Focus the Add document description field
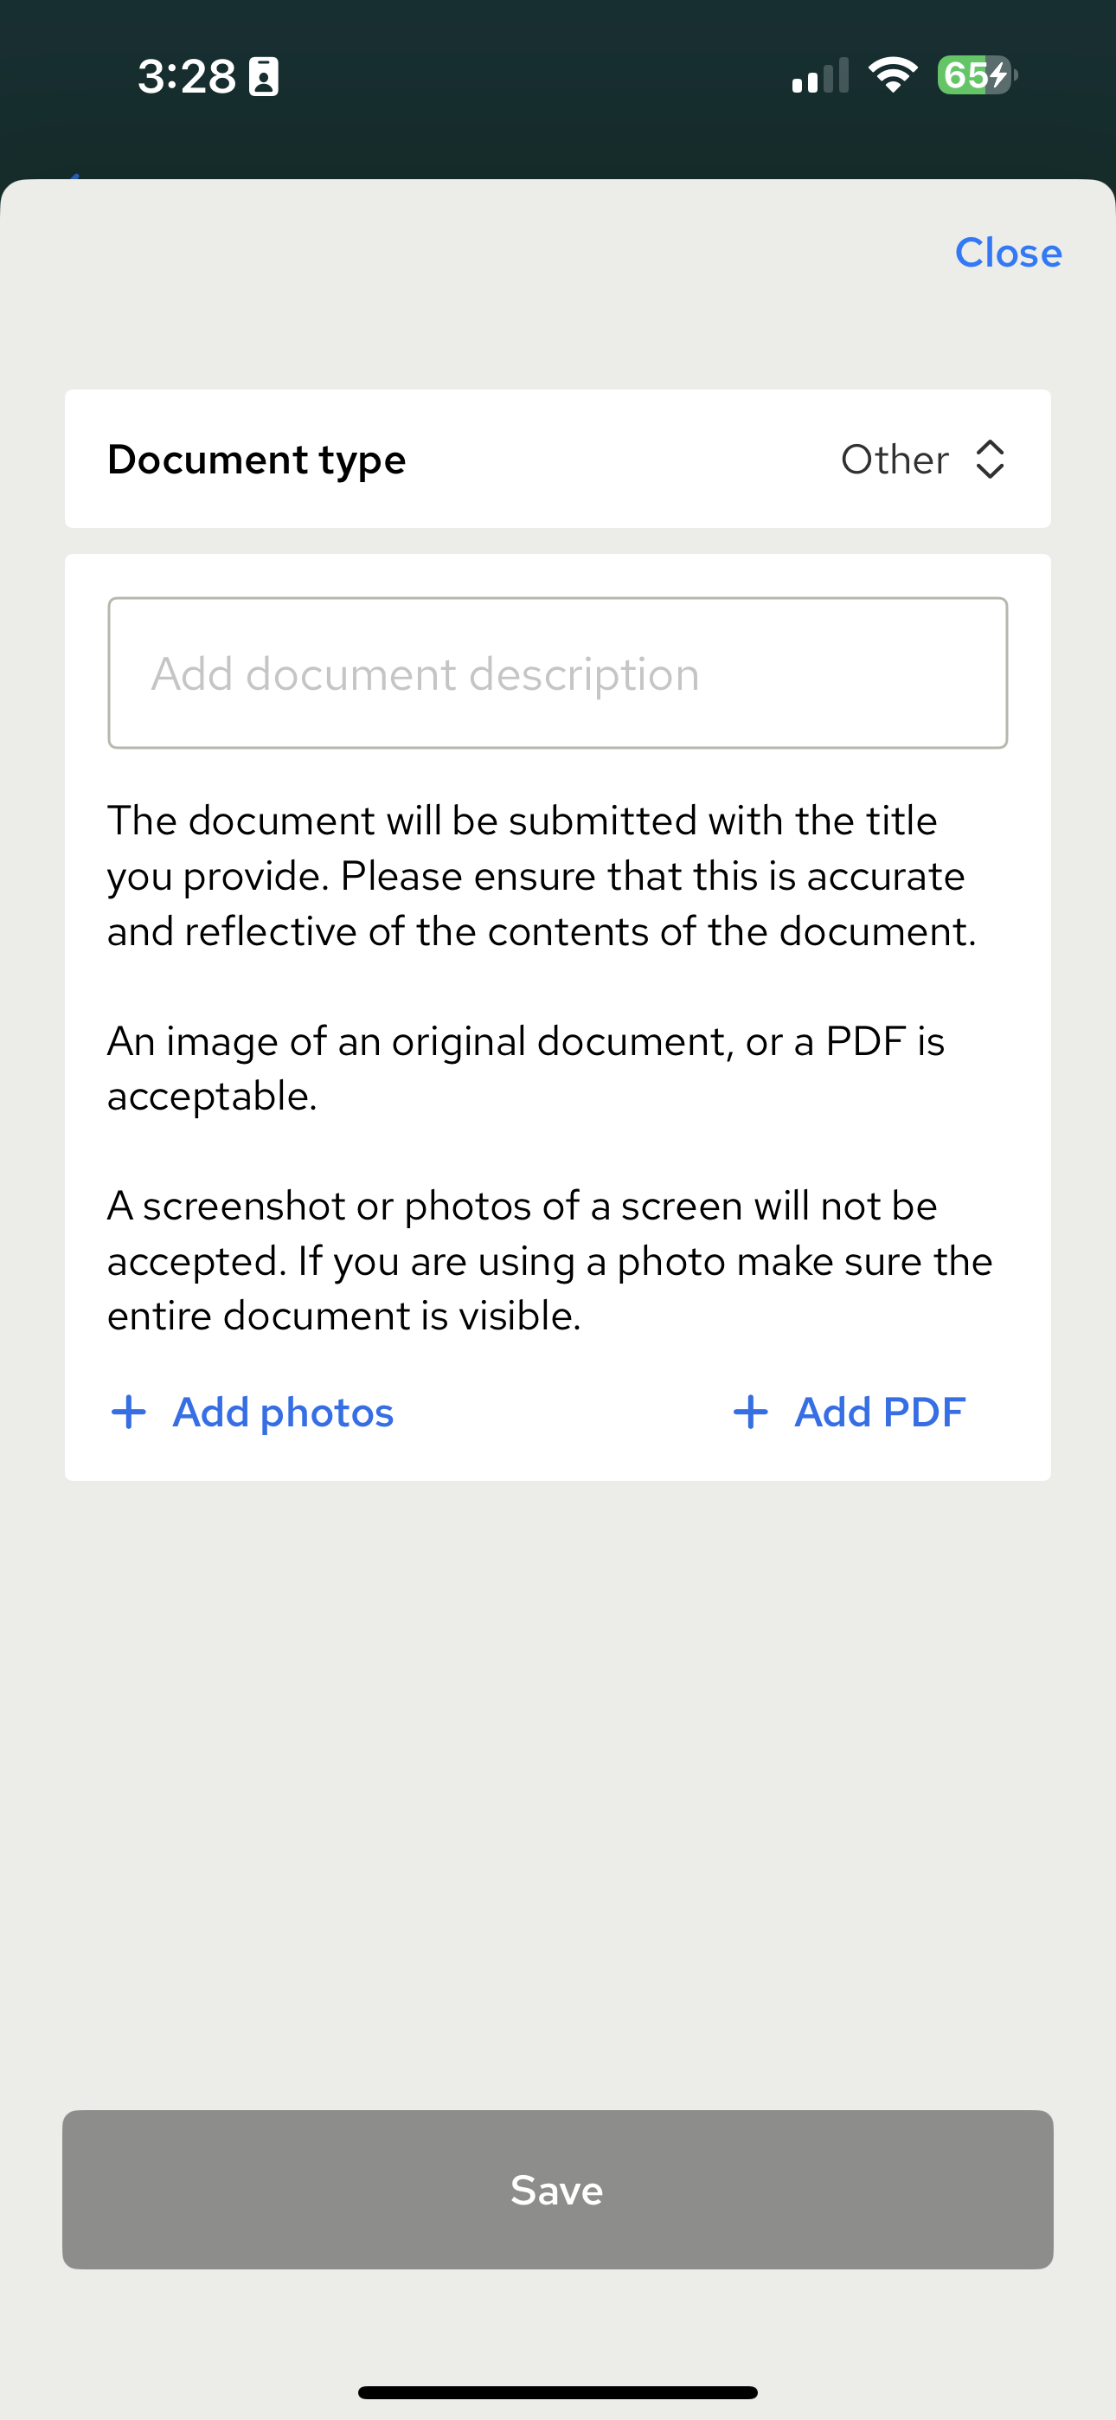1116x2420 pixels. 557,673
